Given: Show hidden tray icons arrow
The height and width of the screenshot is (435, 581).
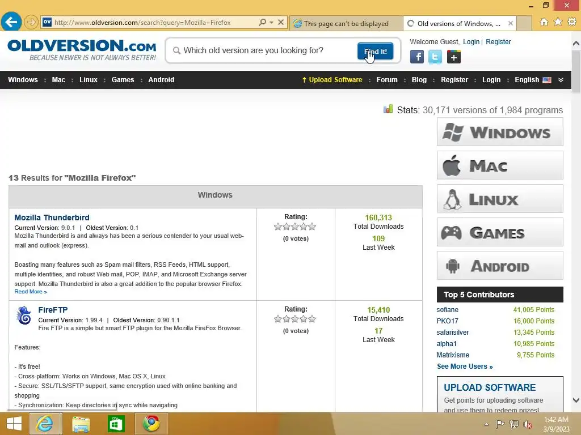Looking at the screenshot, I should [x=486, y=424].
